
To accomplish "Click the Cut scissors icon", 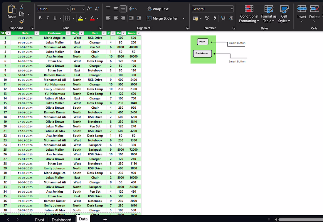I will pyautogui.click(x=22, y=7).
